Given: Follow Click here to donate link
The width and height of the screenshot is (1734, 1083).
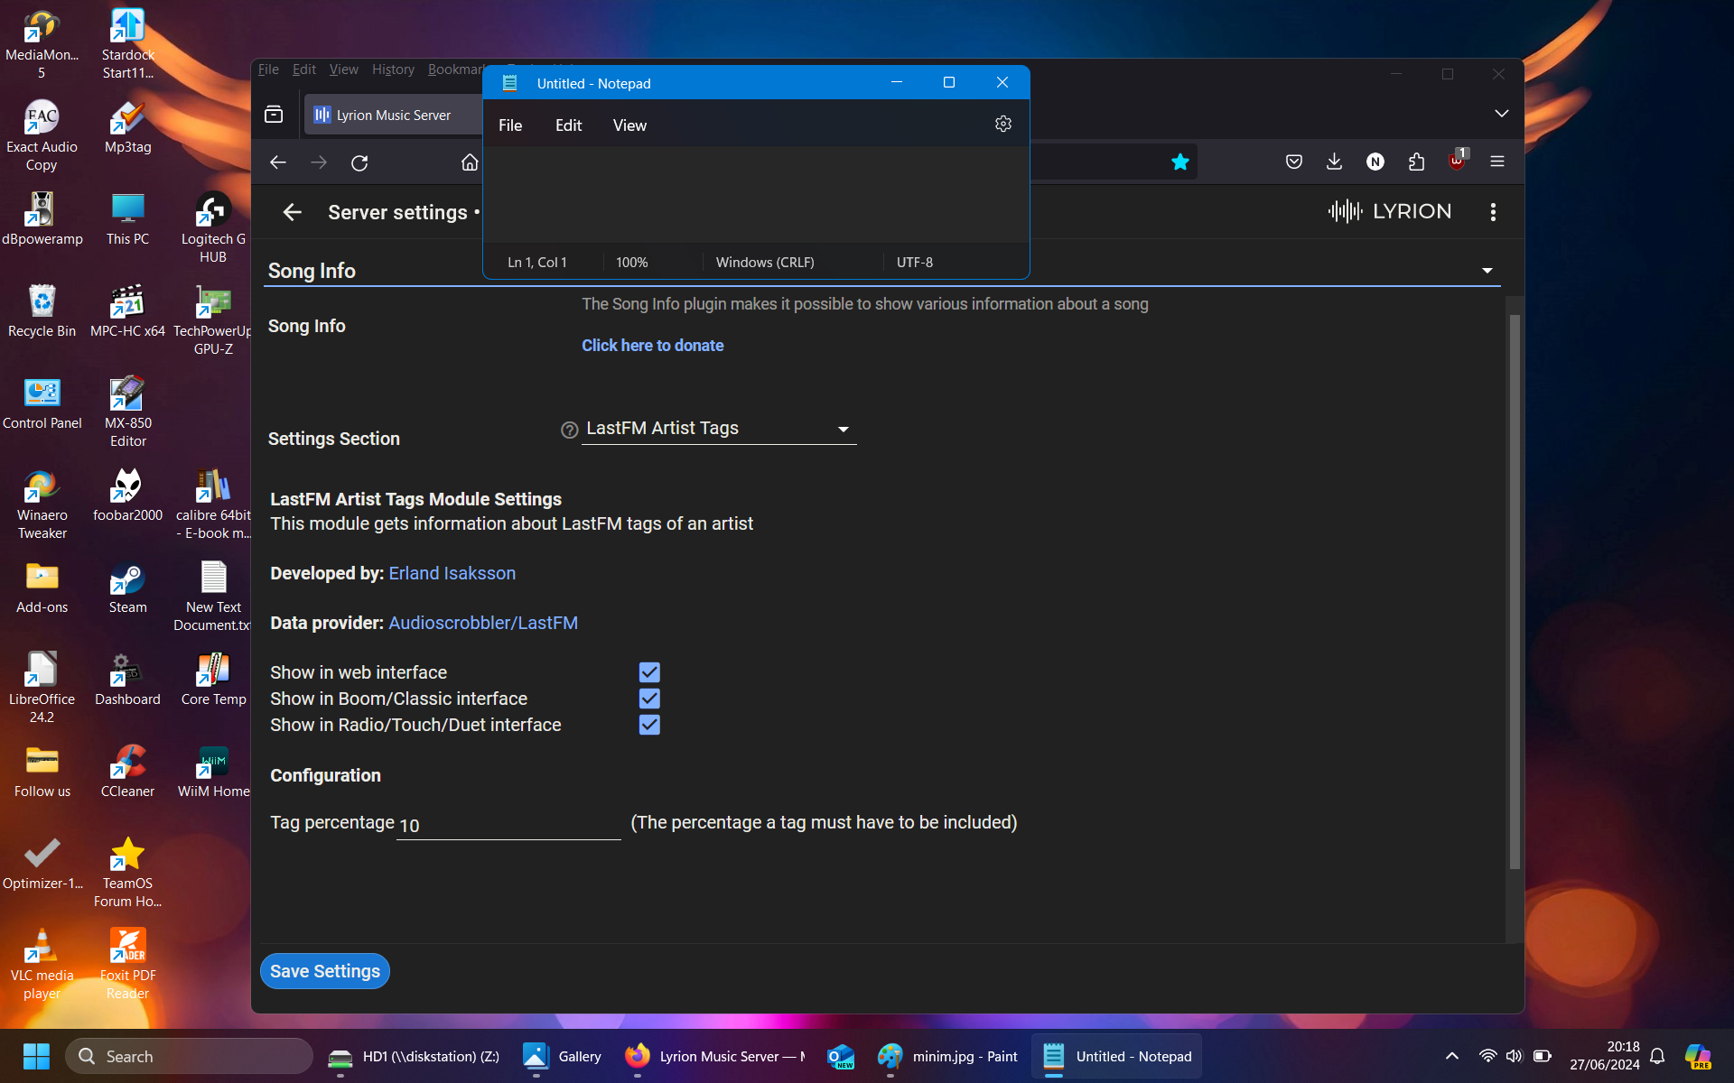Looking at the screenshot, I should pyautogui.click(x=652, y=346).
